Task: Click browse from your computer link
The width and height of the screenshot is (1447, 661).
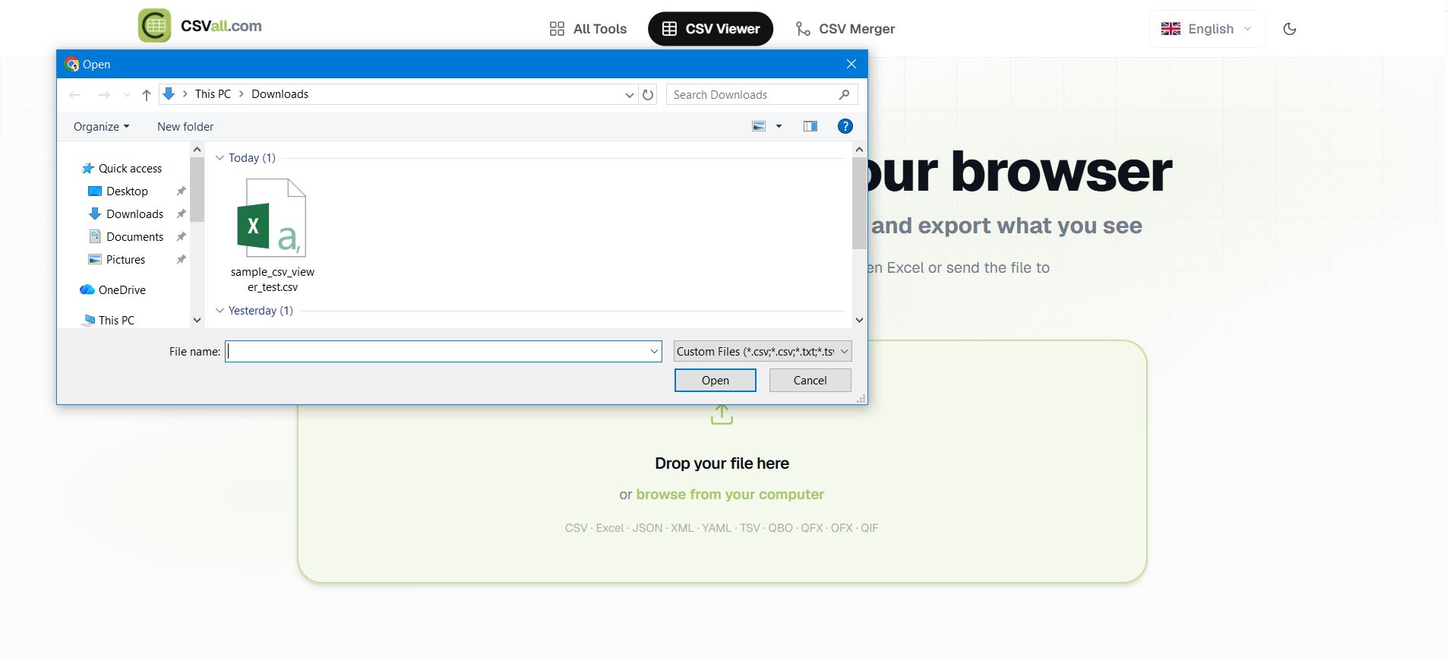Action: click(x=730, y=495)
